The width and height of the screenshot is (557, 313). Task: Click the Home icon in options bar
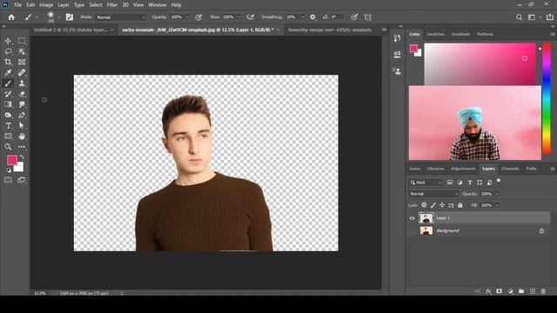point(11,17)
